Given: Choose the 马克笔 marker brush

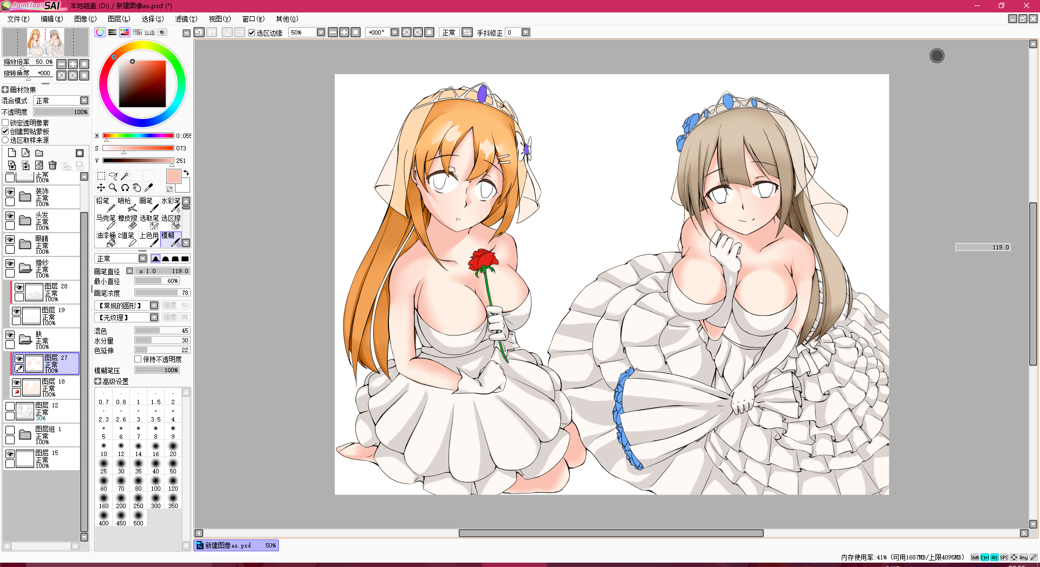Looking at the screenshot, I should coord(106,222).
